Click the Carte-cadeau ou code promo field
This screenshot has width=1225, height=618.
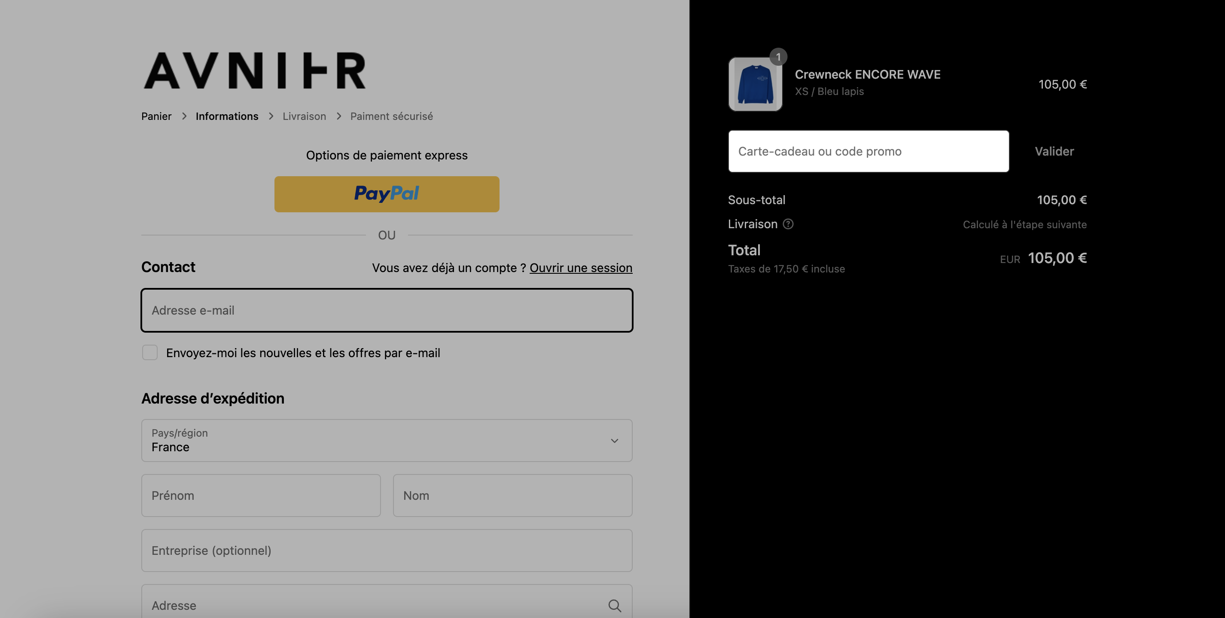(868, 151)
